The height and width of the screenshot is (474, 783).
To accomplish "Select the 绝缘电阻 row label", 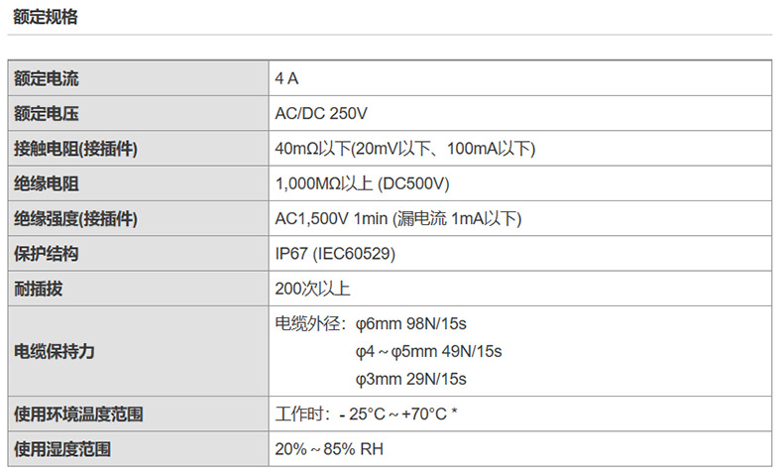I will (x=47, y=183).
